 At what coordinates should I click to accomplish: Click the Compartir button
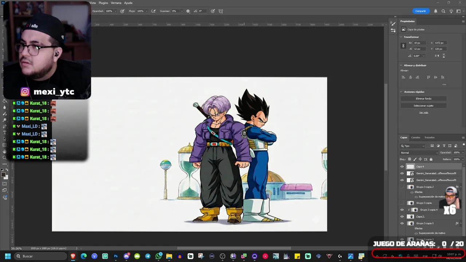pos(420,11)
